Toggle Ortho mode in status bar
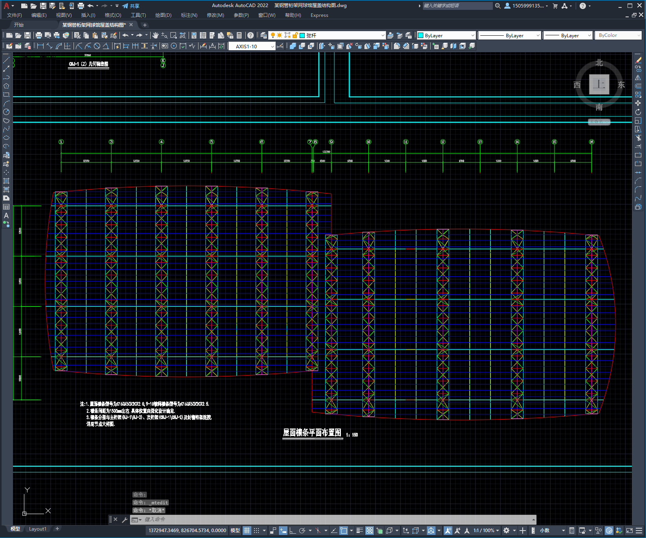The image size is (646, 538). (x=293, y=531)
